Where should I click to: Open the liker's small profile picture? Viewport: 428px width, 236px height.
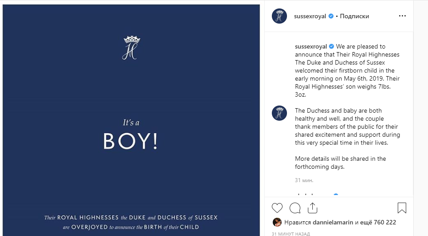pos(277,222)
